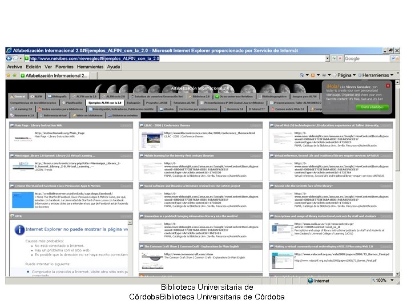Viewport: 411px width, 308px height.
Task: Click header icon of The Common Craft Show widget
Action: 142,246
